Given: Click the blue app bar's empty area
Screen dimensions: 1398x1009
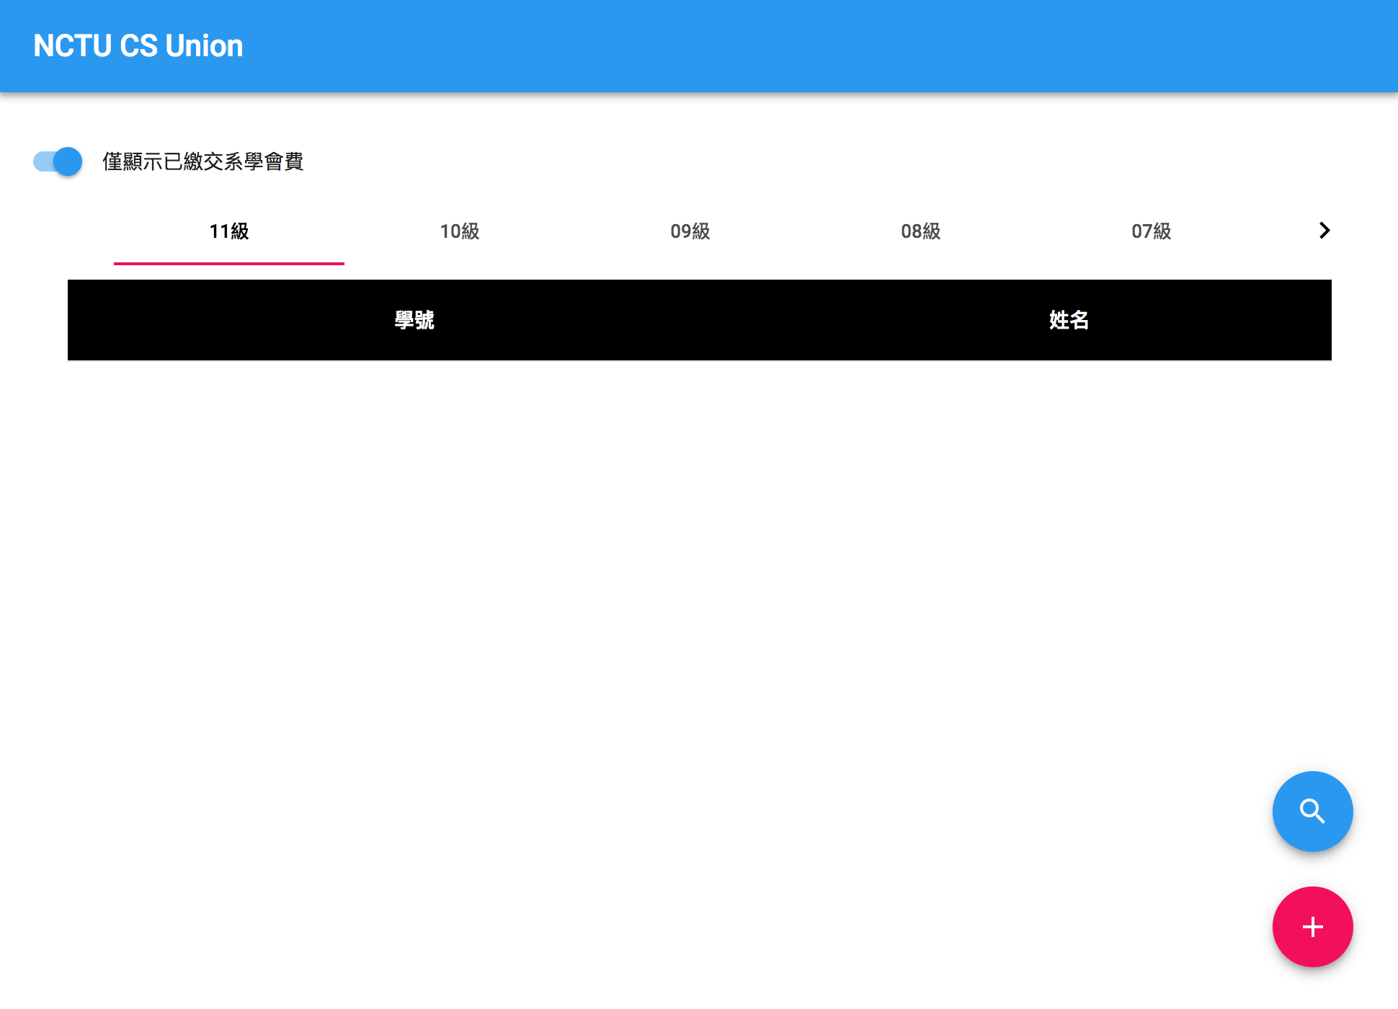Looking at the screenshot, I should pos(793,46).
